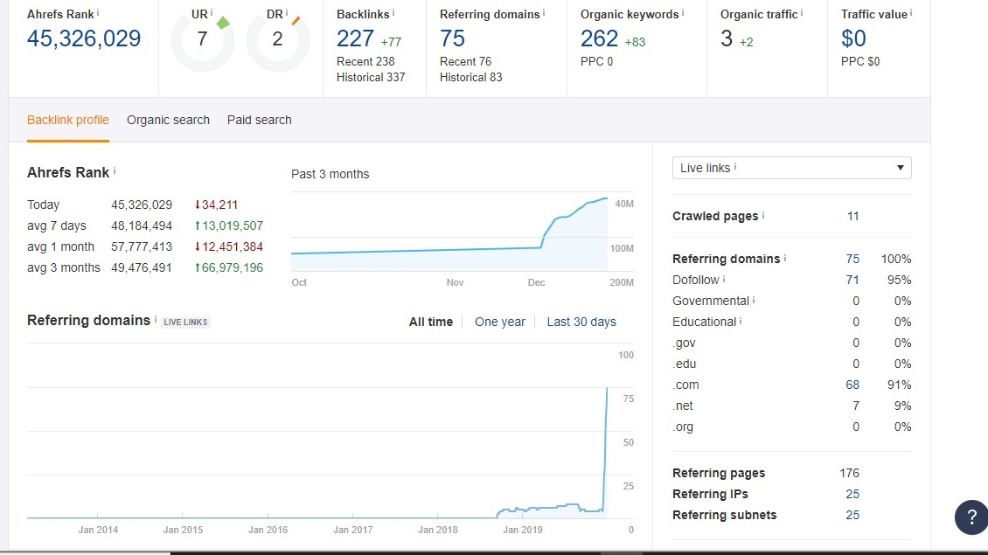
Task: Open the help question mark button
Action: (971, 517)
